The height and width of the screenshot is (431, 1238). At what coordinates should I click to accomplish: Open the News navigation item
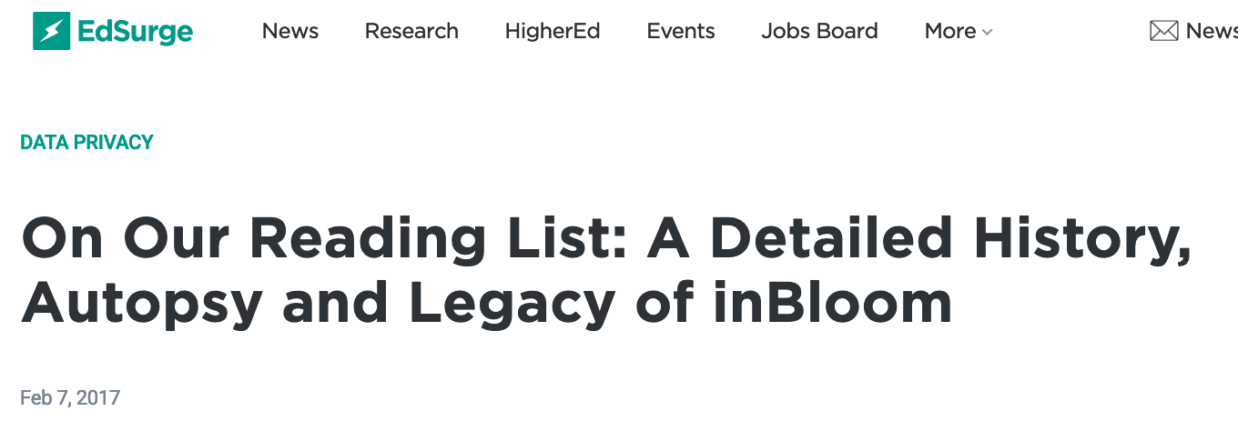289,31
